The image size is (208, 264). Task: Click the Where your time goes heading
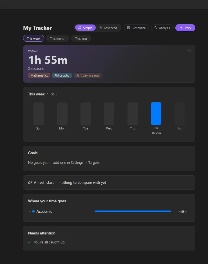[47, 201]
